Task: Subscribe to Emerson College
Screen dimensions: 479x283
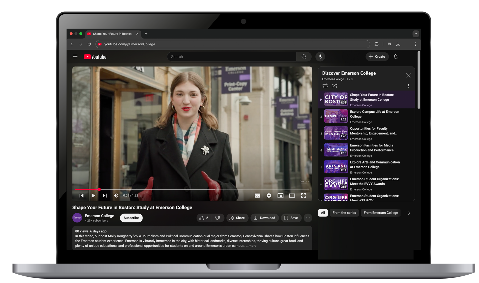Action: point(131,218)
